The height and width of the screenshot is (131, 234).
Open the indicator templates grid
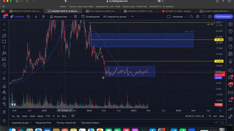[75, 17]
